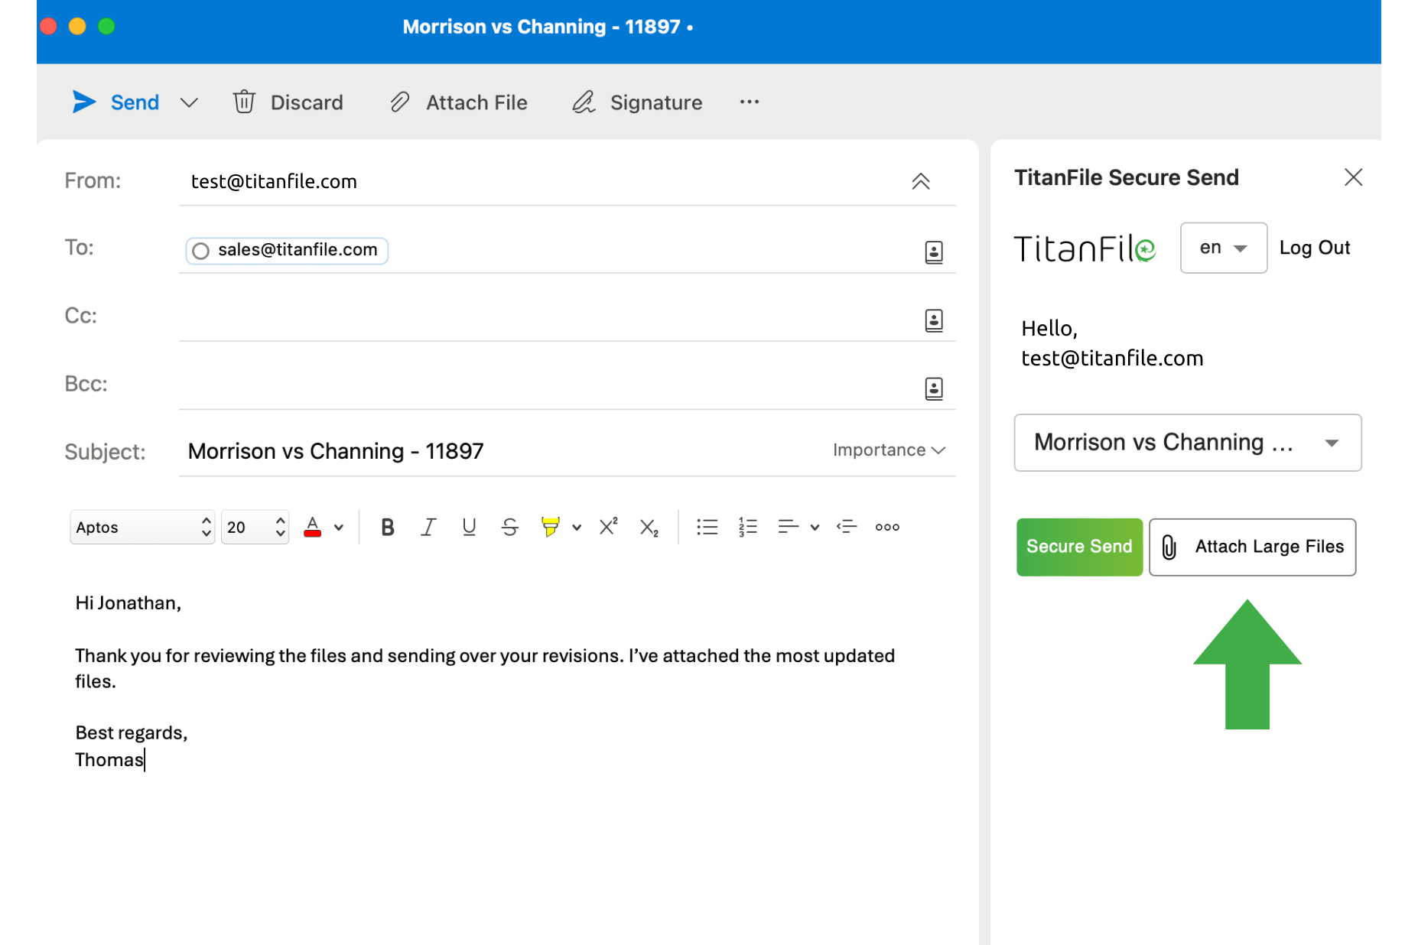This screenshot has width=1418, height=945.
Task: Click the yellow minimize window button
Action: coord(77,26)
